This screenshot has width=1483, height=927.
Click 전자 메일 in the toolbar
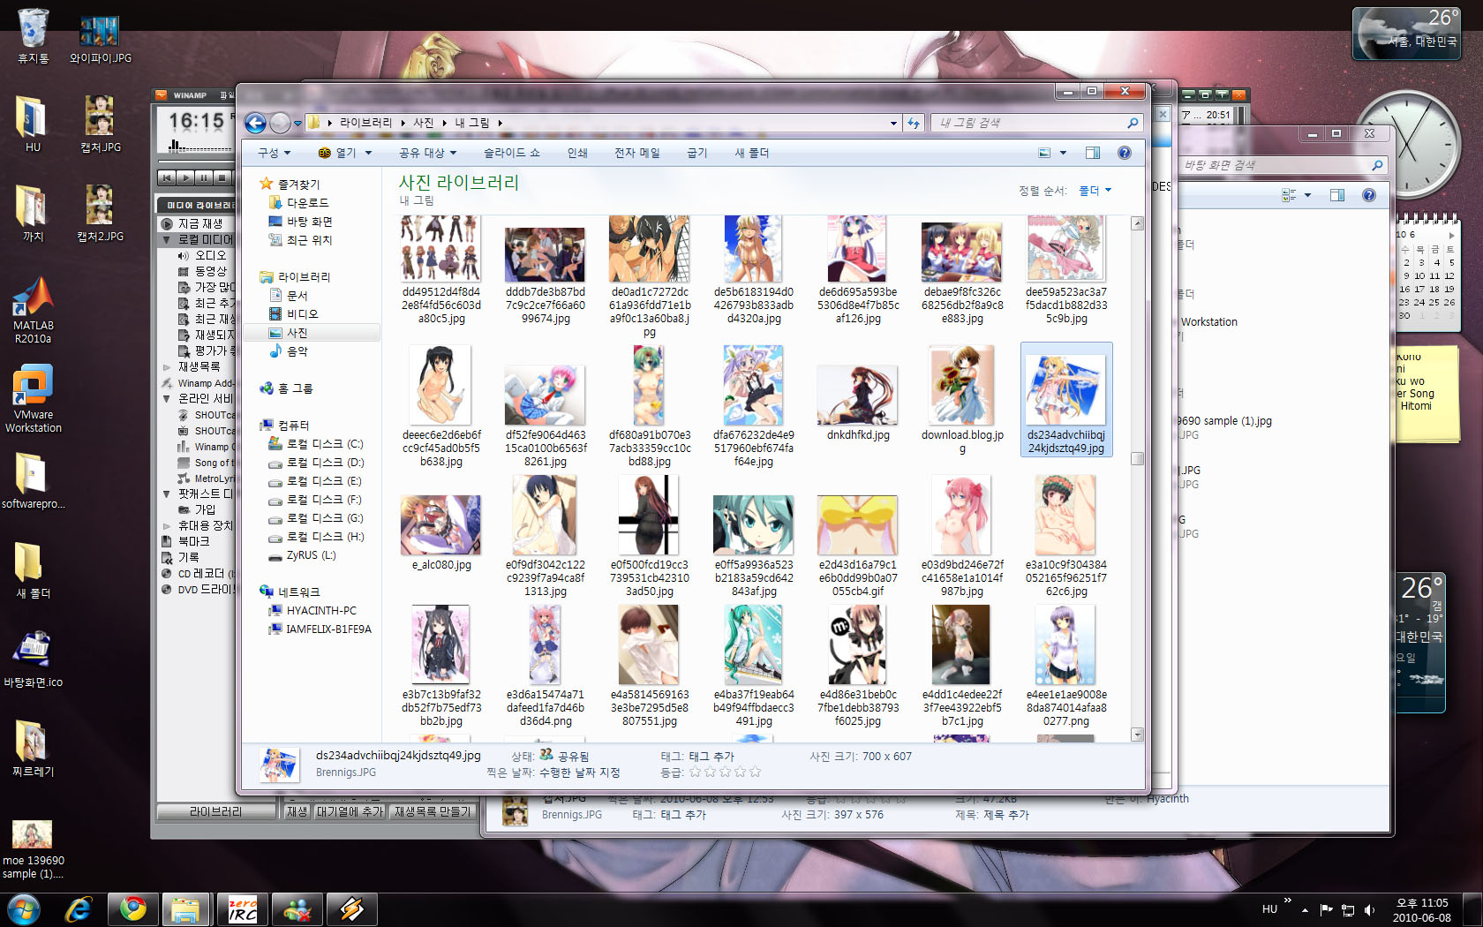point(637,153)
